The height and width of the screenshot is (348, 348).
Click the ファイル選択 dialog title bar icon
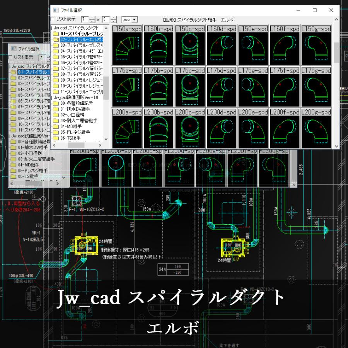click(x=56, y=10)
